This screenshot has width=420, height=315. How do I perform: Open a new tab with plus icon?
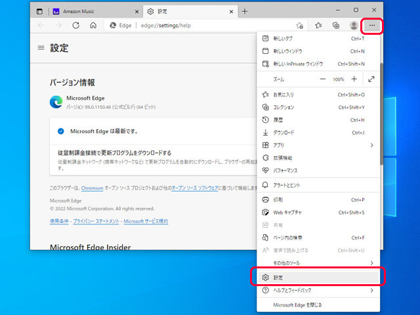[245, 11]
